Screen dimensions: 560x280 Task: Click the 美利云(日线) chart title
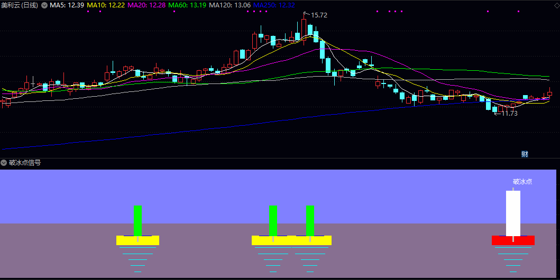coord(20,5)
